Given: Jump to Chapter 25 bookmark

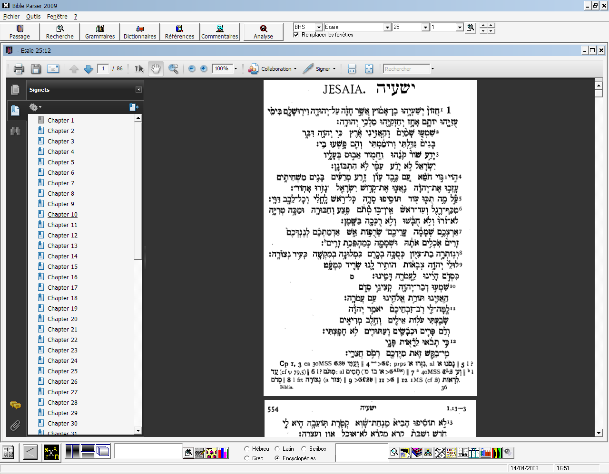Looking at the screenshot, I should (62, 371).
